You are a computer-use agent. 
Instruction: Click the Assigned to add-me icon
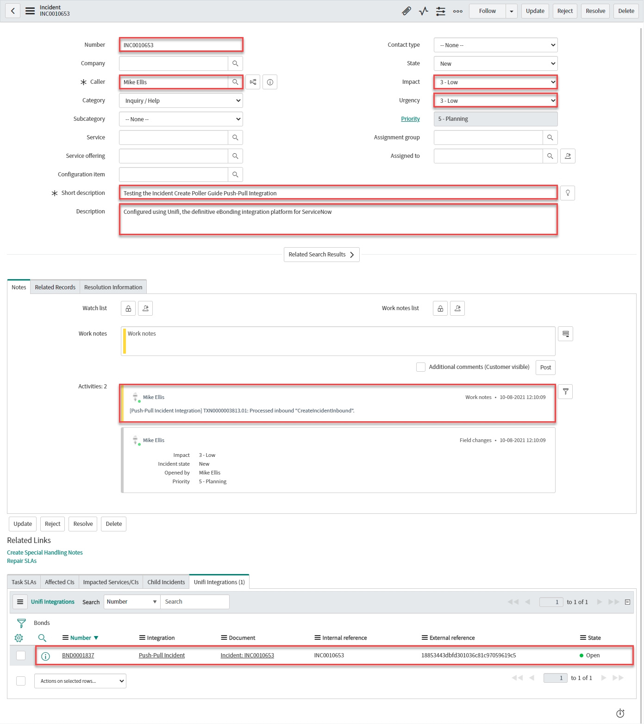pos(568,156)
